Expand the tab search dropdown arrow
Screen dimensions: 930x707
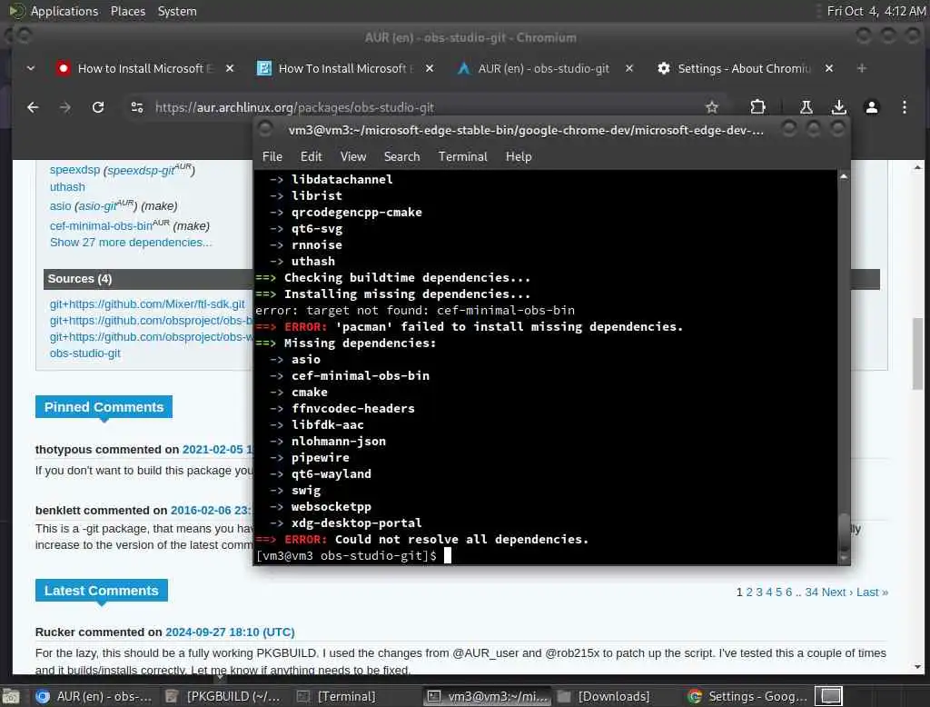tap(31, 68)
